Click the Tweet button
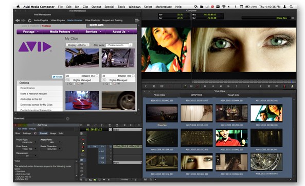This screenshot has width=305, height=186. 57,77
